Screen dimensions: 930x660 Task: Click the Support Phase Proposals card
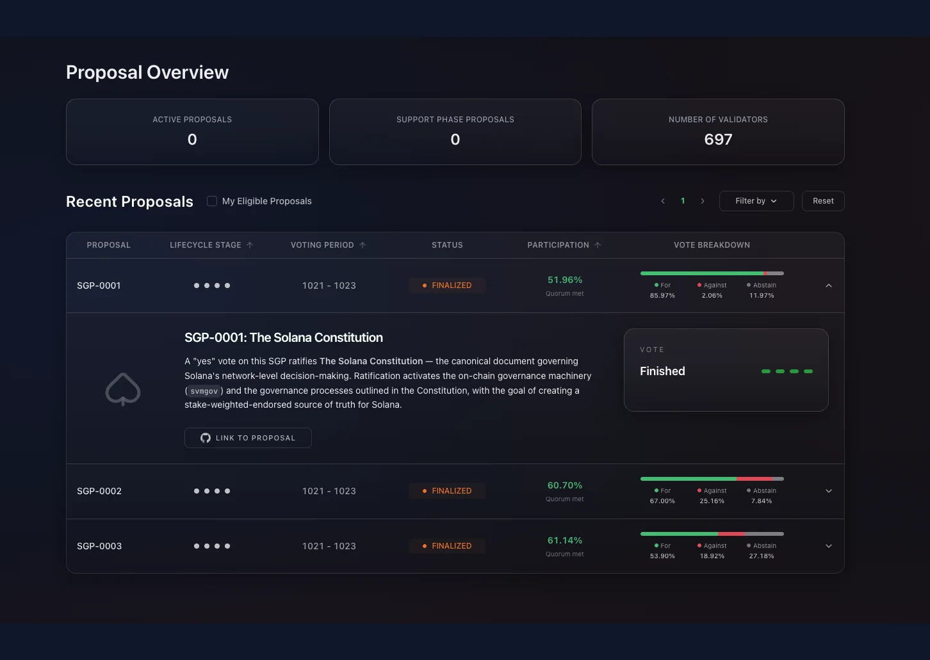pyautogui.click(x=455, y=132)
